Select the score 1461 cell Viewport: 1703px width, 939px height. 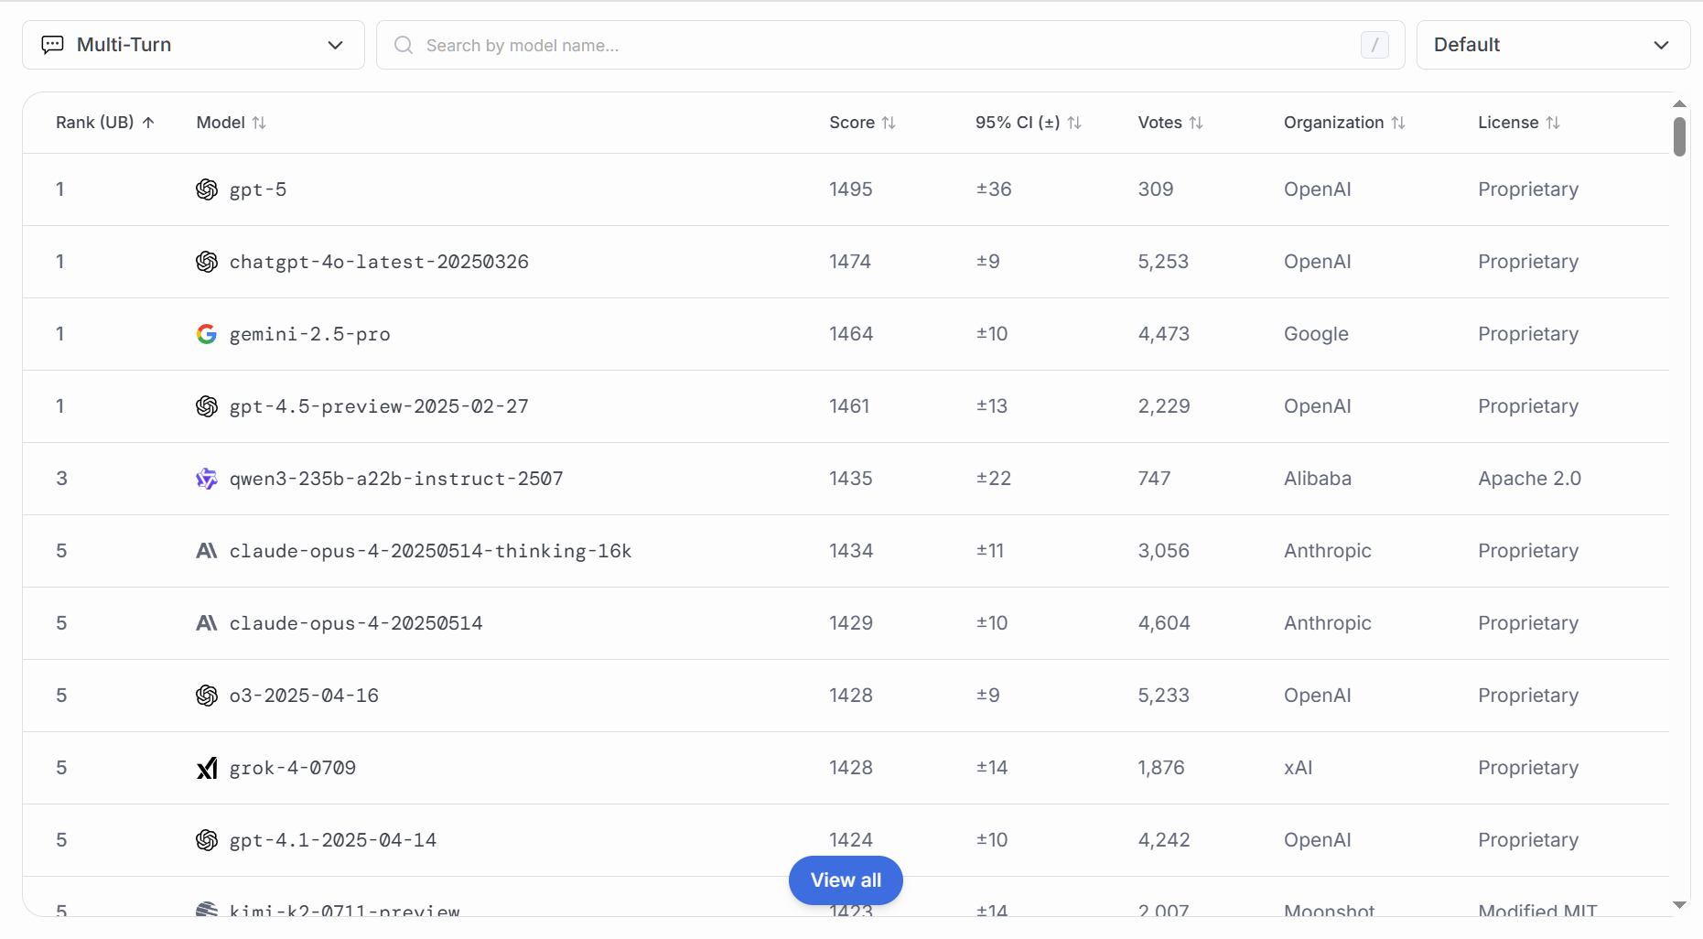click(x=849, y=406)
